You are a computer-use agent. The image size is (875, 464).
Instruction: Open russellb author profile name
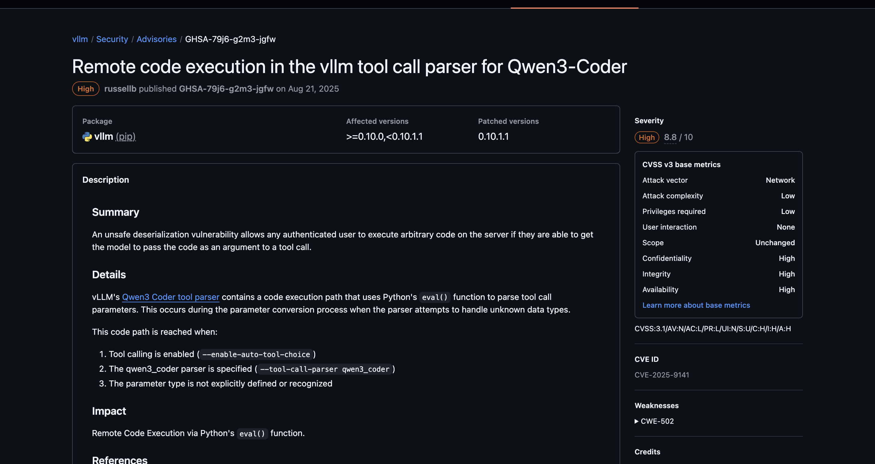pyautogui.click(x=120, y=89)
